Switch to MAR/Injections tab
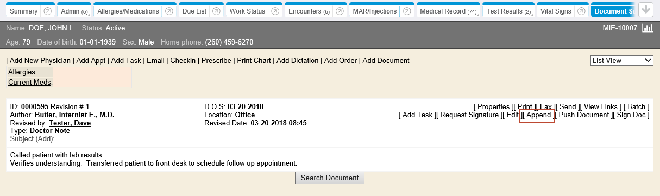660x196 pixels. click(374, 11)
